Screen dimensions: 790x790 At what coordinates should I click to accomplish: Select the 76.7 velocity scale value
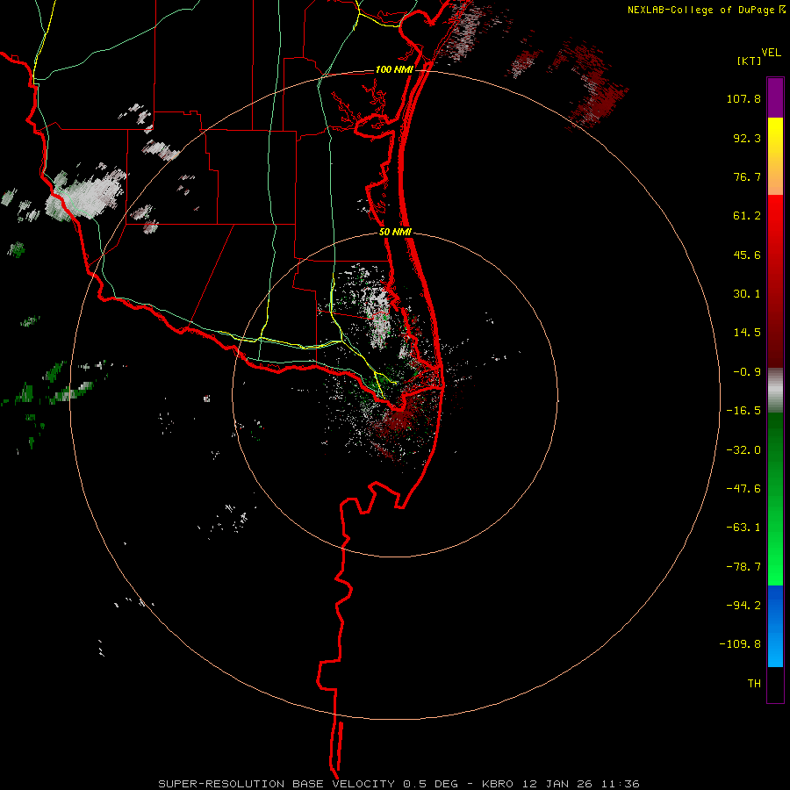[747, 176]
